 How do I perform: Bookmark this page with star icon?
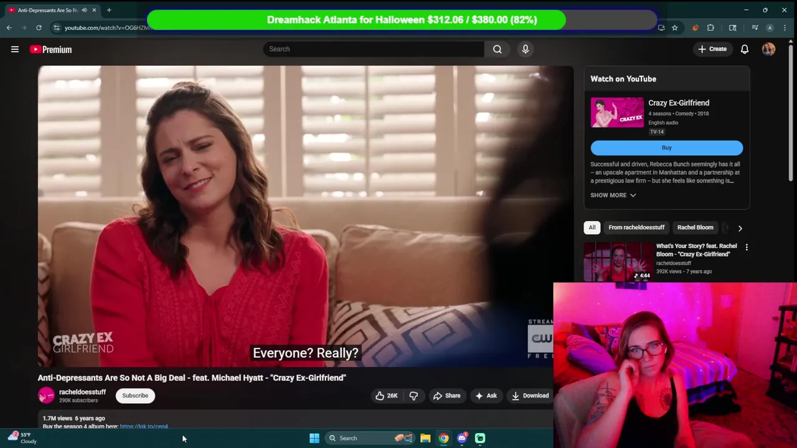pyautogui.click(x=674, y=27)
